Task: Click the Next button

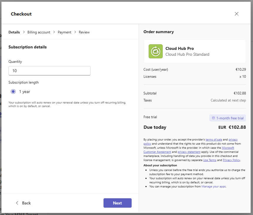Action: click(118, 203)
